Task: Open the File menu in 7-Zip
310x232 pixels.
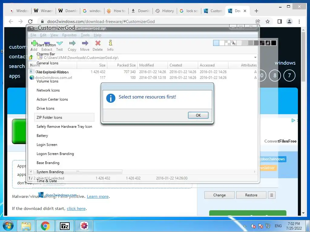Action: 33,35
